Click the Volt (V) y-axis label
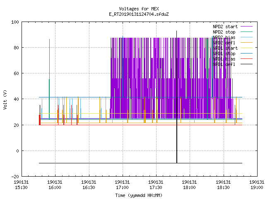Image resolution: width=265 pixels, height=199 pixels. pos(5,99)
